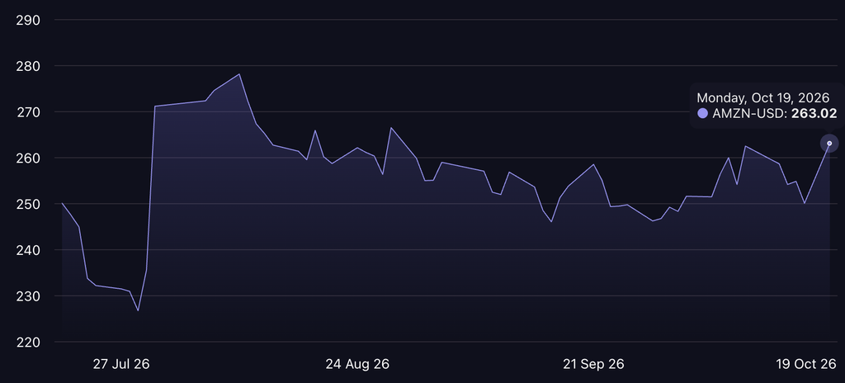Click the 250 y-axis value

pos(29,205)
